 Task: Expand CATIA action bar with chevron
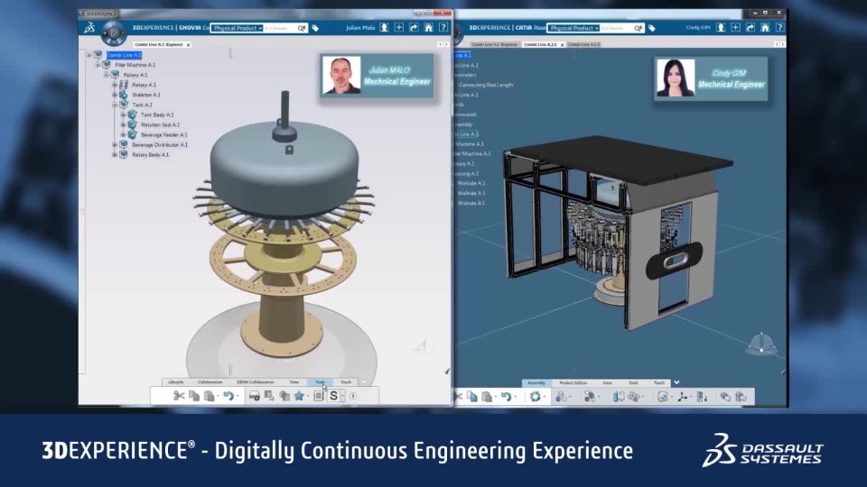tap(676, 382)
